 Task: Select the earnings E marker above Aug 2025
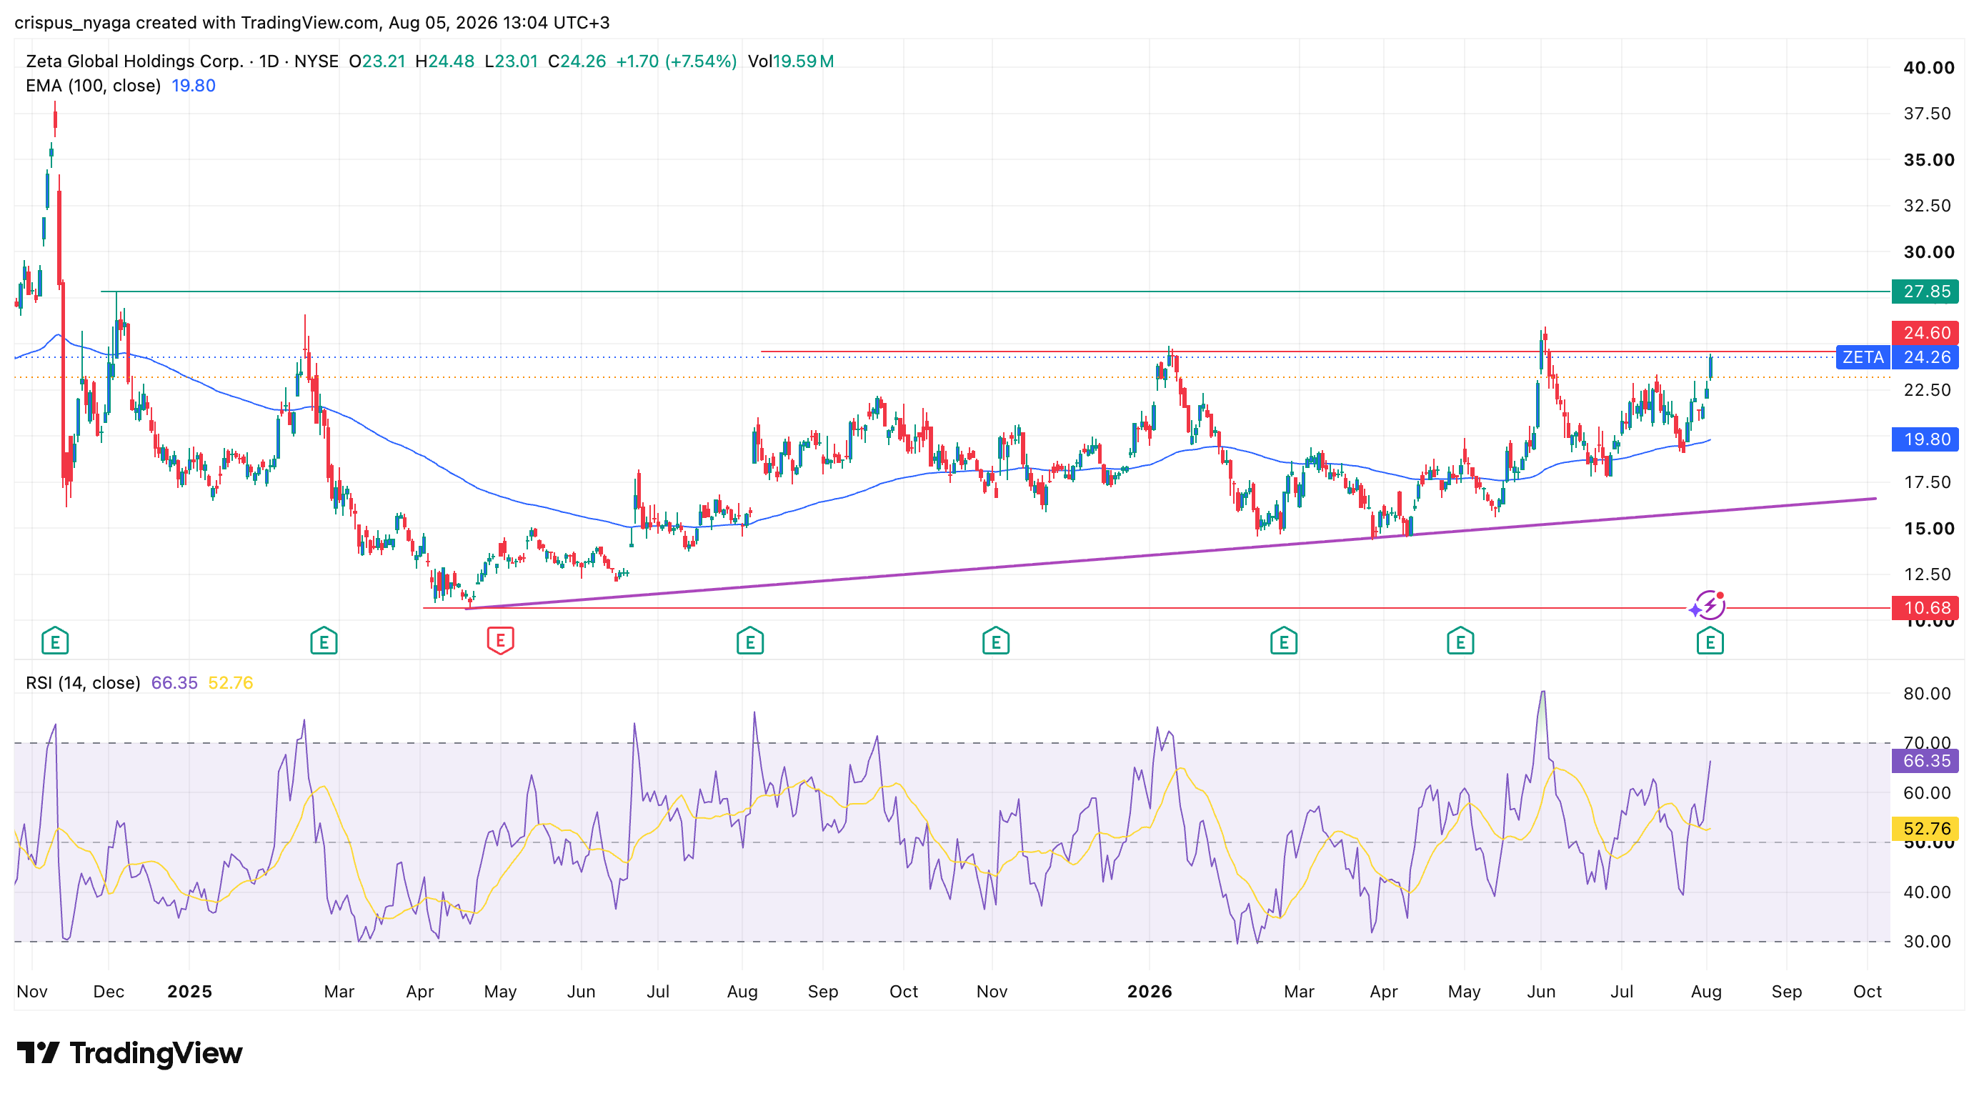click(750, 641)
